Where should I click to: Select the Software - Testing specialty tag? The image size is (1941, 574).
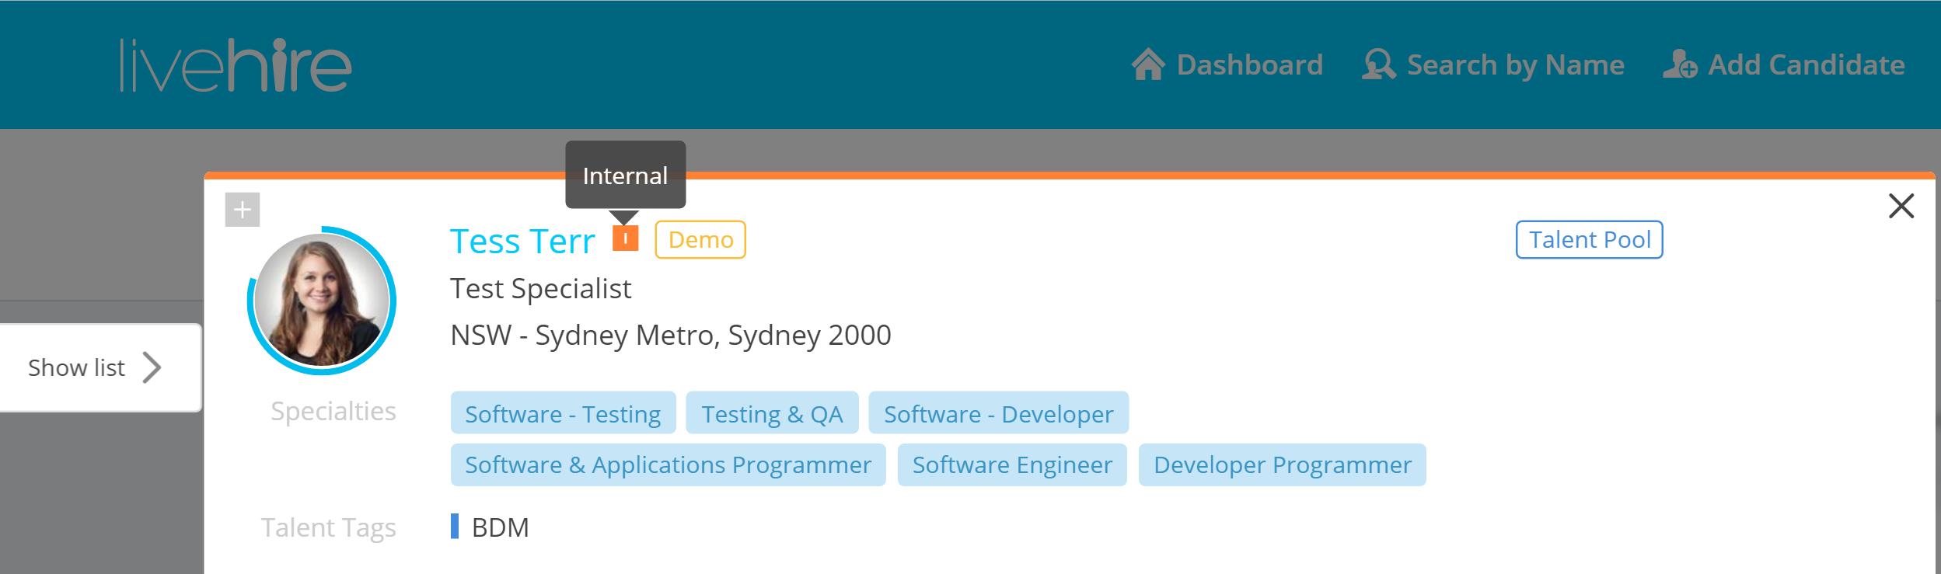(563, 414)
